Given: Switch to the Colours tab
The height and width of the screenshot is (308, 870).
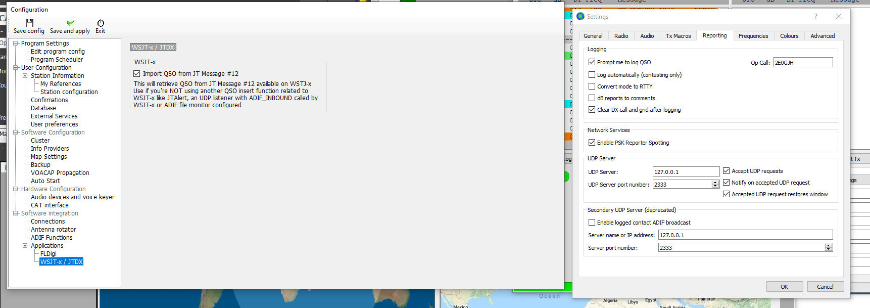Looking at the screenshot, I should (789, 36).
